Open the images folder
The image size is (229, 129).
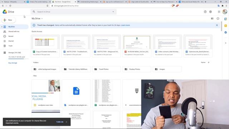[167, 69]
